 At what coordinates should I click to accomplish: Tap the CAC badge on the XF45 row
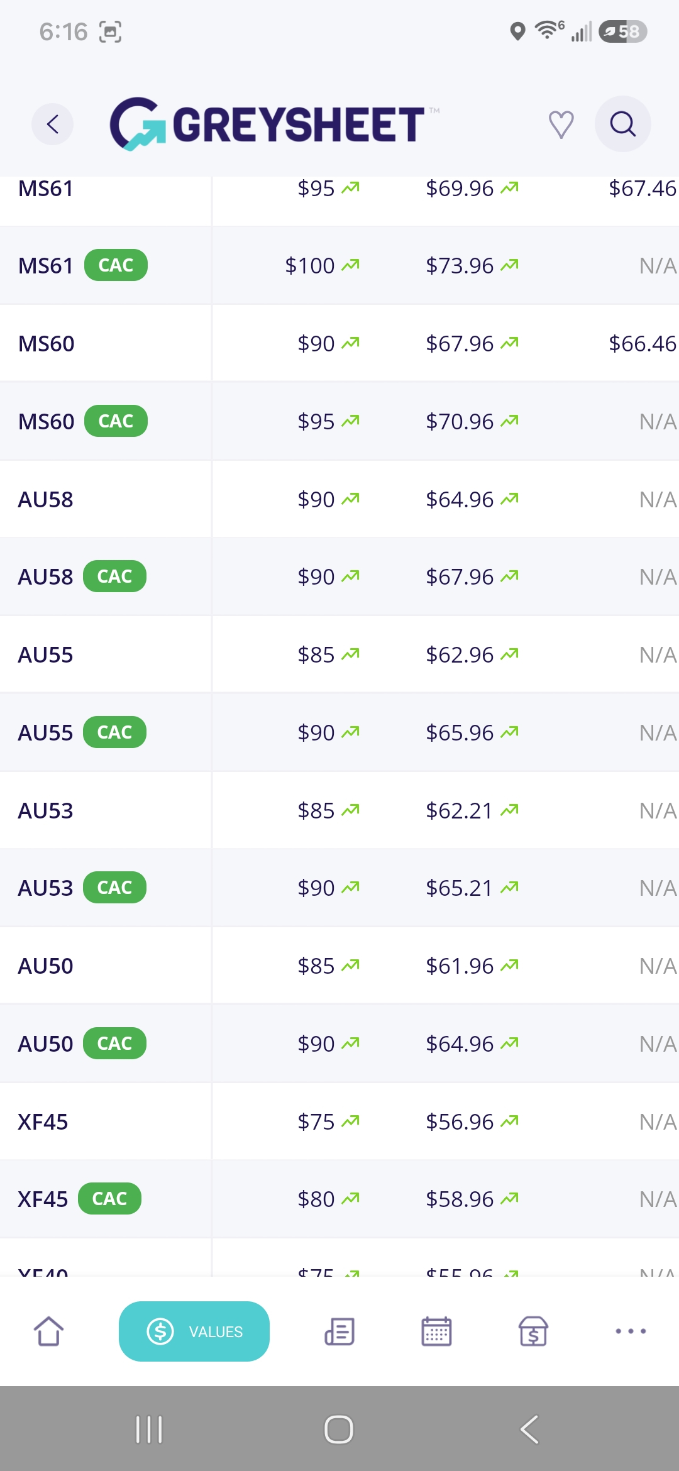[109, 1199]
